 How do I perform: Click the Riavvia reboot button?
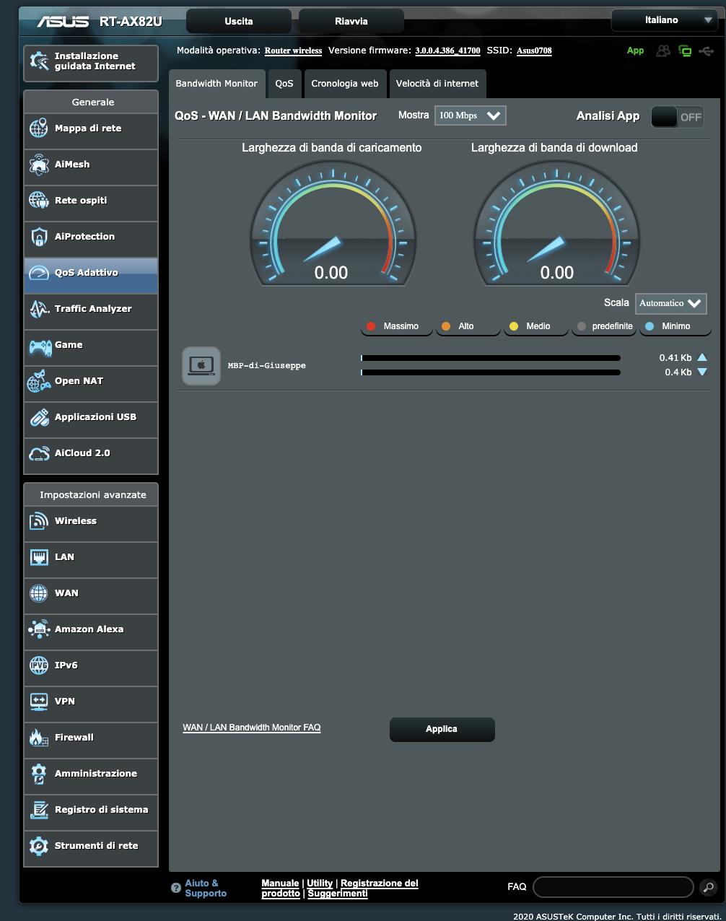351,21
